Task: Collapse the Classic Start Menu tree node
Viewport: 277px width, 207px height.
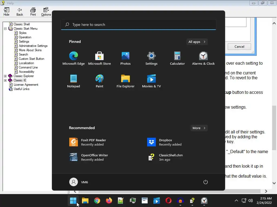Action: (x=5, y=29)
